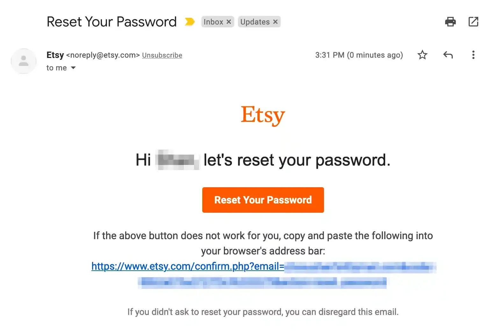Click the Reset Your Password subject heading
Viewport: 490px width, 335px height.
click(x=112, y=22)
